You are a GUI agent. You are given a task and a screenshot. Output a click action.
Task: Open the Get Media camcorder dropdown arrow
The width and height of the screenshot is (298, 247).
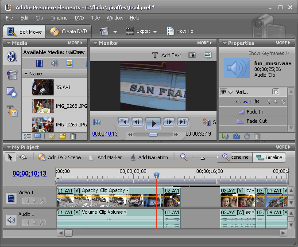pos(115,32)
